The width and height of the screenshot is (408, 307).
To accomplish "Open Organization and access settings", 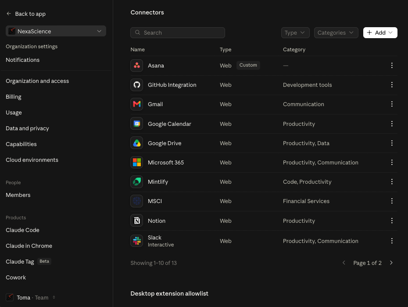I will pos(37,81).
